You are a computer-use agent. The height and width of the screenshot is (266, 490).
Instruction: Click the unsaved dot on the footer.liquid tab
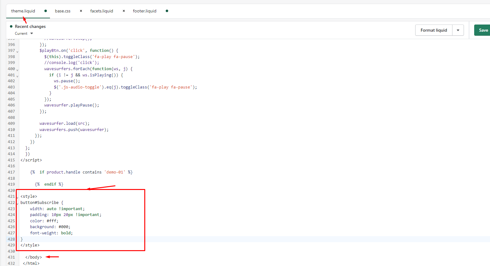(x=167, y=11)
